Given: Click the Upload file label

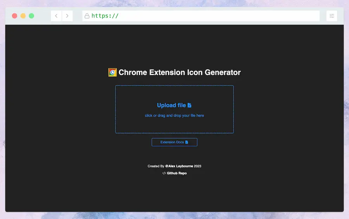Looking at the screenshot, I should [x=171, y=105].
